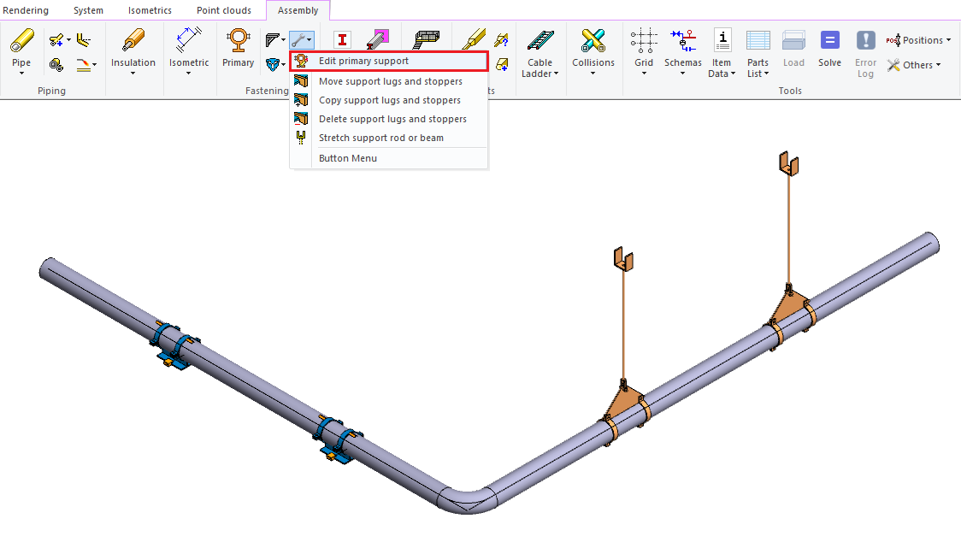This screenshot has width=961, height=554.
Task: Open the Item Data tool
Action: pos(722,41)
